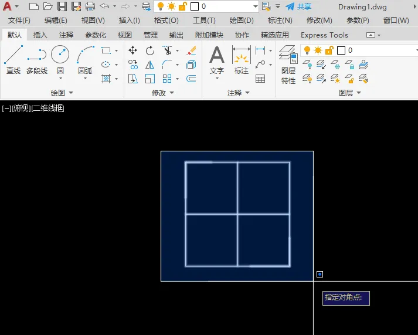Select the Line (直线) tool
This screenshot has width=418, height=335.
point(13,60)
